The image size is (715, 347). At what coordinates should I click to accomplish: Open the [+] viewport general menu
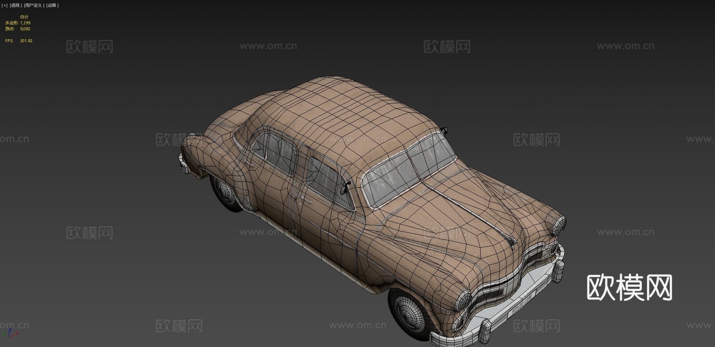(4, 5)
